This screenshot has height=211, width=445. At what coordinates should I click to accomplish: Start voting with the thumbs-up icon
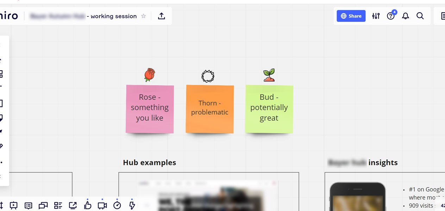88,206
